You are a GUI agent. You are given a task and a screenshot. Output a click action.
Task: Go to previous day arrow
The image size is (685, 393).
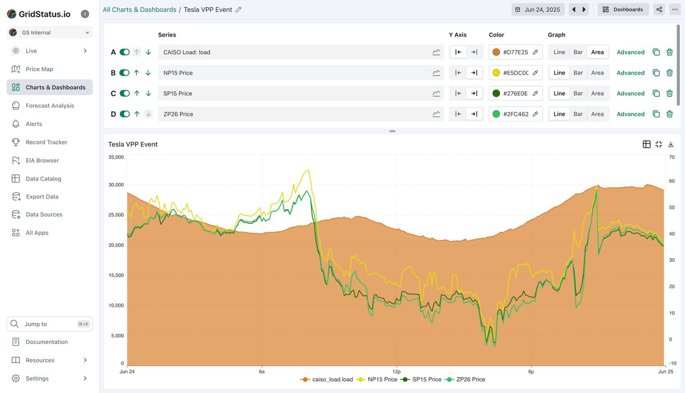574,10
